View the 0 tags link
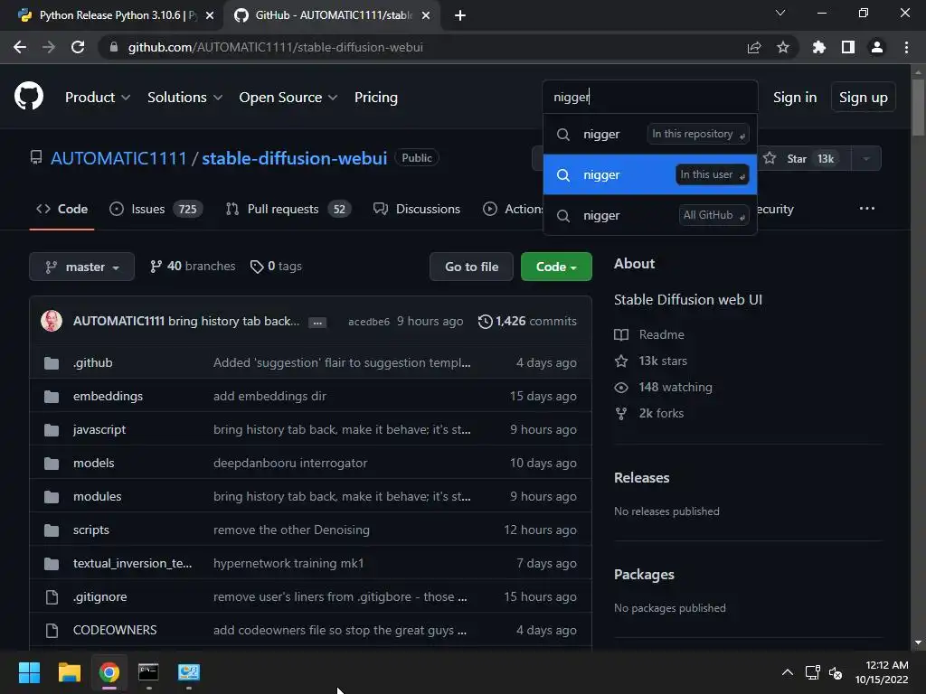This screenshot has height=694, width=926. (x=276, y=267)
